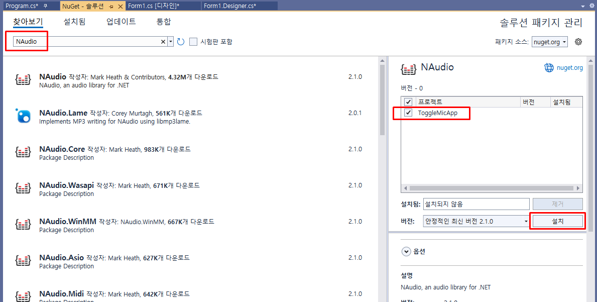The image size is (597, 302).
Task: Close the NuGet solution tab
Action: [x=121, y=7]
